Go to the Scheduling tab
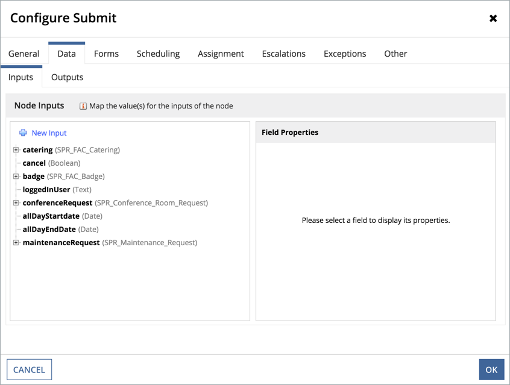The height and width of the screenshot is (385, 510). point(158,54)
